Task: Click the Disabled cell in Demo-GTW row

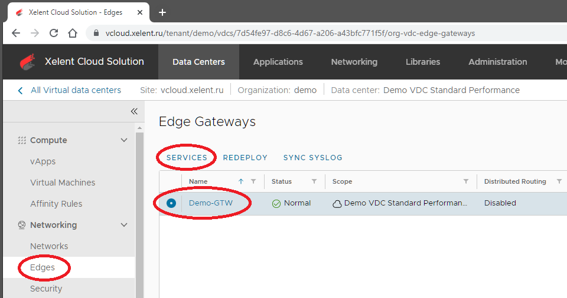Action: (x=500, y=203)
